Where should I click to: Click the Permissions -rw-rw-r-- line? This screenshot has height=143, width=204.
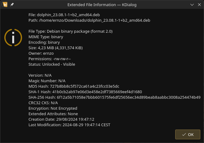50,59
